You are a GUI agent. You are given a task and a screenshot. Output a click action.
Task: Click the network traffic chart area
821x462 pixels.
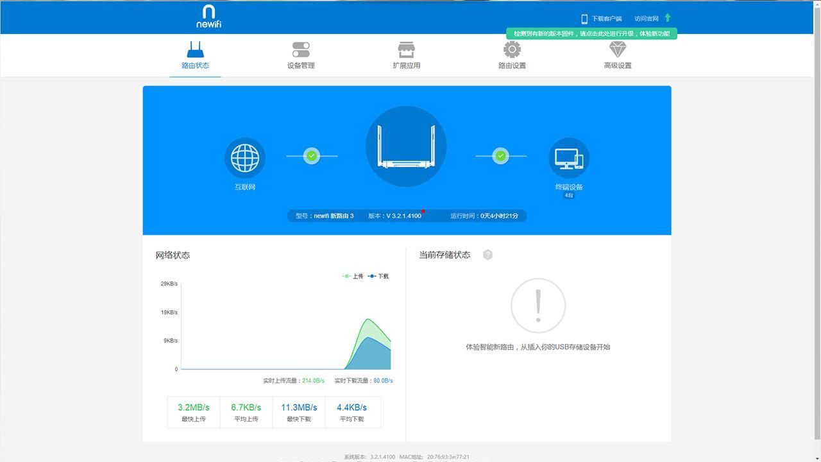pyautogui.click(x=285, y=327)
